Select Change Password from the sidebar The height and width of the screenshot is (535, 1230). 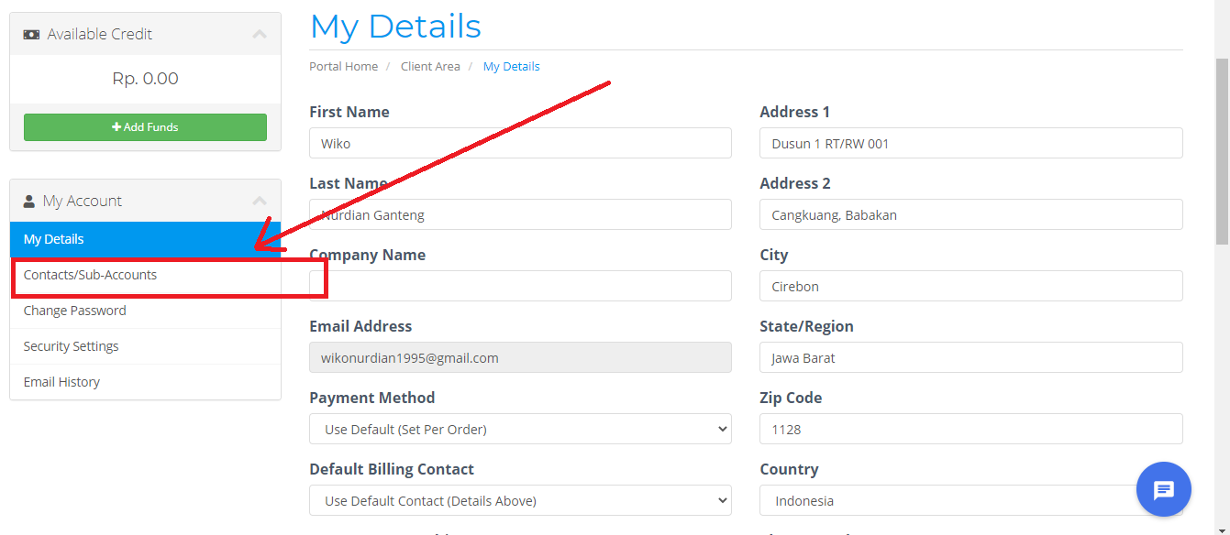click(x=74, y=310)
